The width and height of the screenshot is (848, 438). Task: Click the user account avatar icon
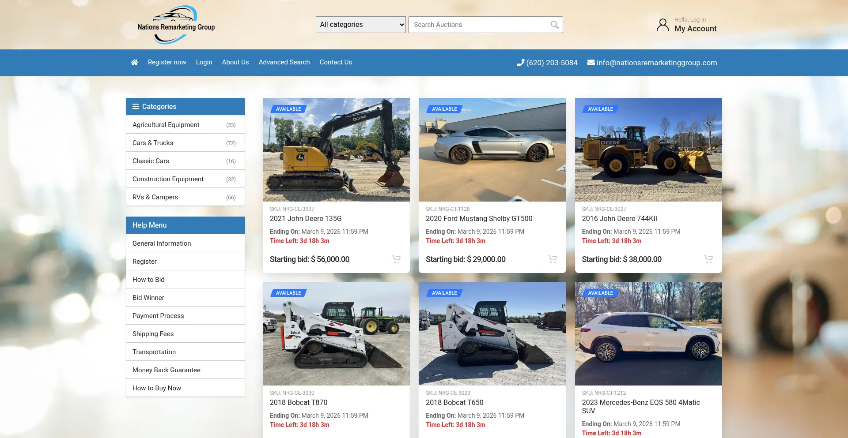(x=662, y=25)
